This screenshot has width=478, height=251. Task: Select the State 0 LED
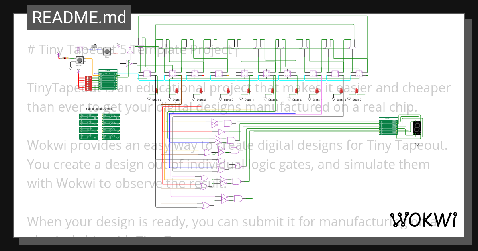[x=156, y=91]
